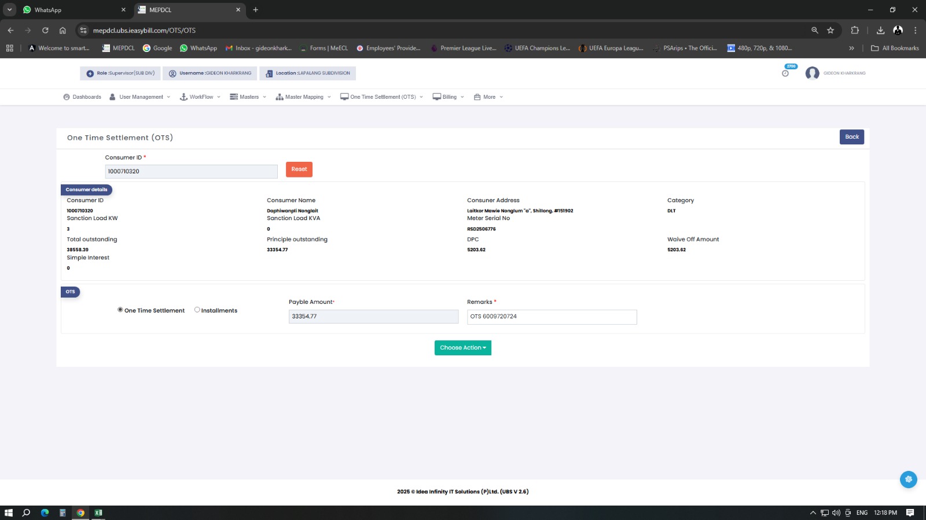Reload the page using refresh icon
The height and width of the screenshot is (520, 926).
(x=45, y=31)
